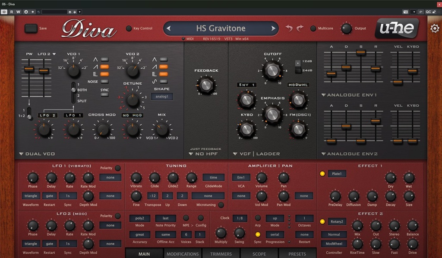Open the LFO 2 pulse-width source dropdown

pyautogui.click(x=47, y=54)
